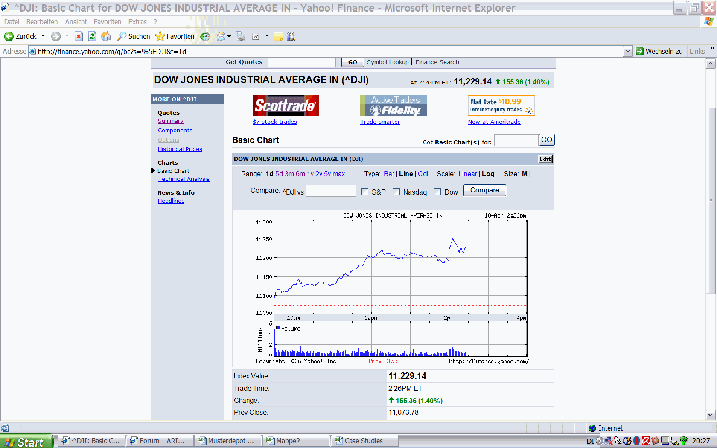
Task: Open the Components link
Action: tap(175, 131)
